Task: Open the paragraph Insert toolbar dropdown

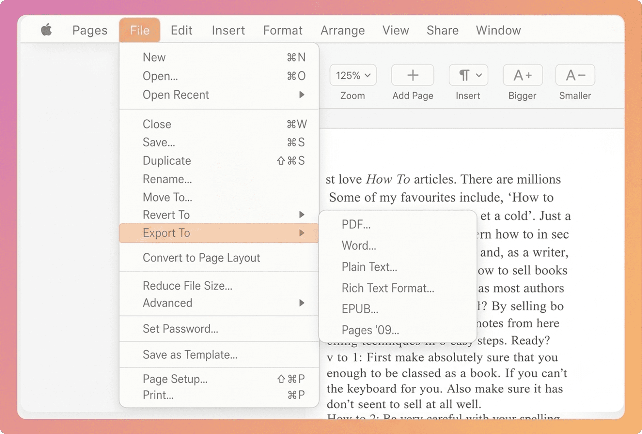Action: 468,75
